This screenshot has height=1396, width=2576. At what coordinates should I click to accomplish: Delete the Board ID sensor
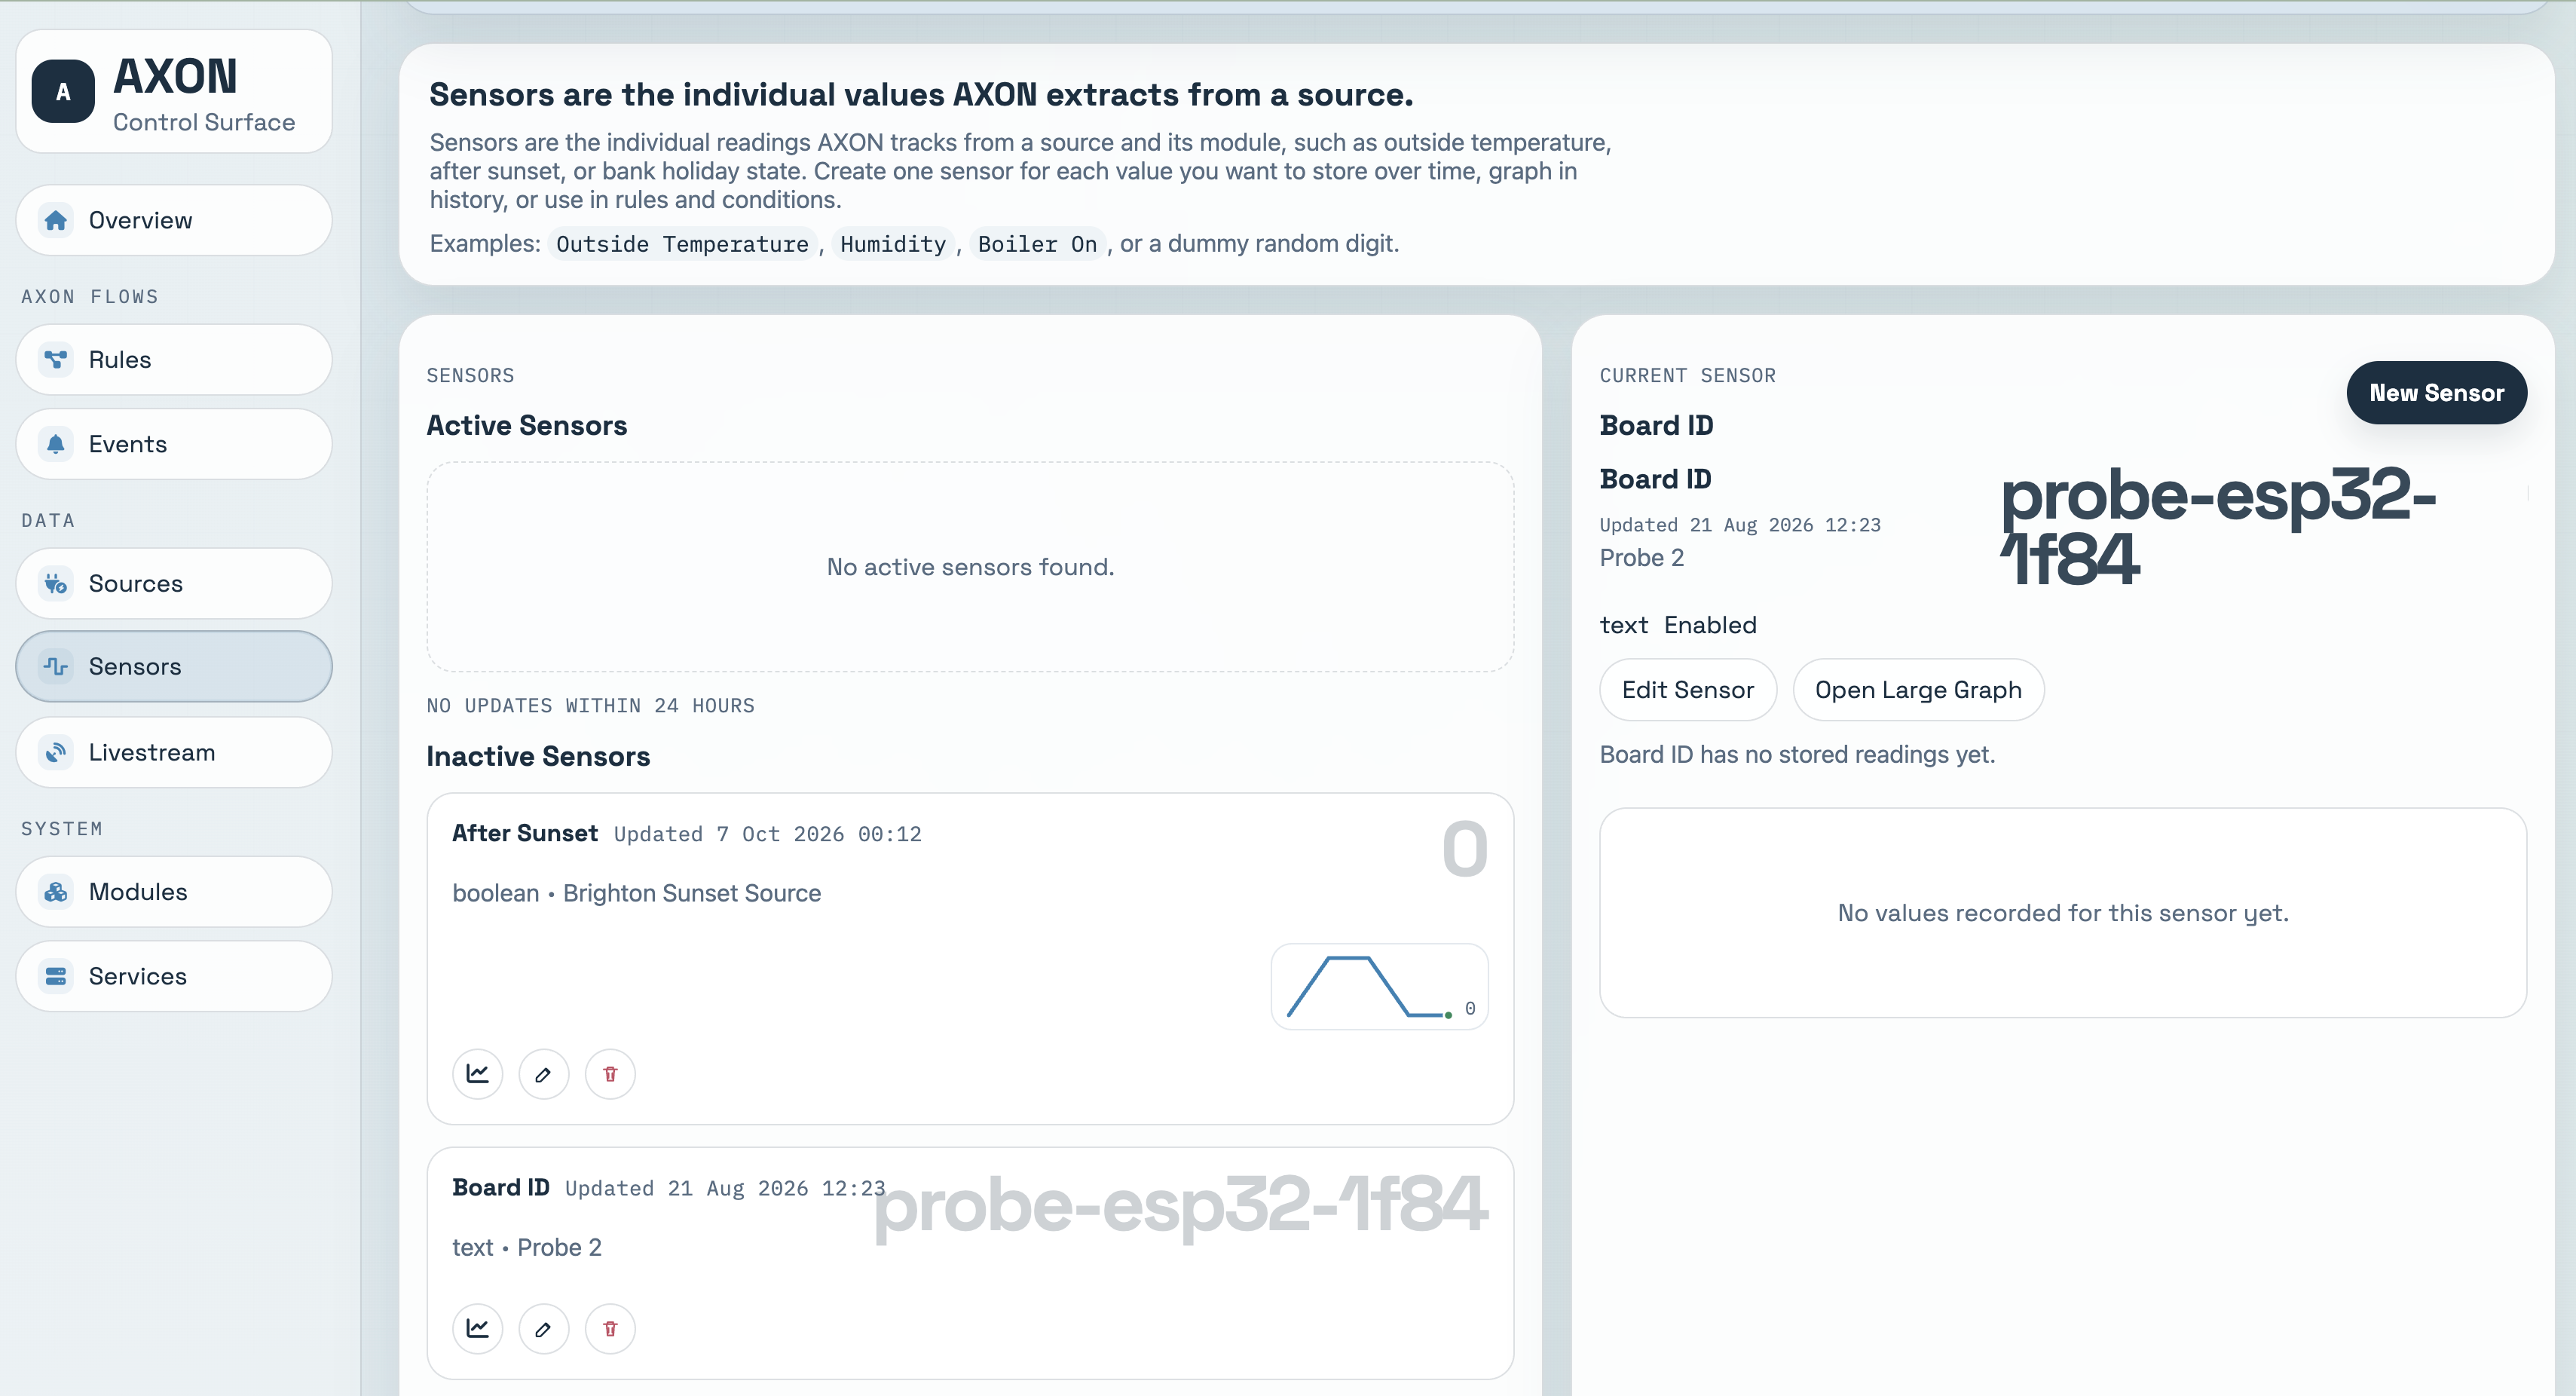tap(610, 1329)
